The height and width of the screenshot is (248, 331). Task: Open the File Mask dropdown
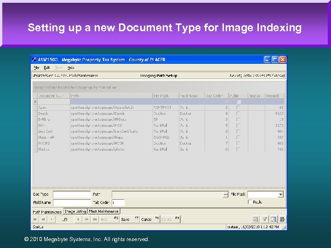[280, 194]
